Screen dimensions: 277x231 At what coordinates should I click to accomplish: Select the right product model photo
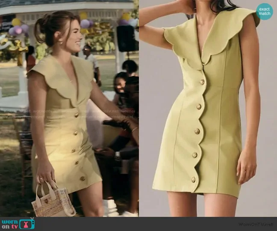click(x=208, y=108)
